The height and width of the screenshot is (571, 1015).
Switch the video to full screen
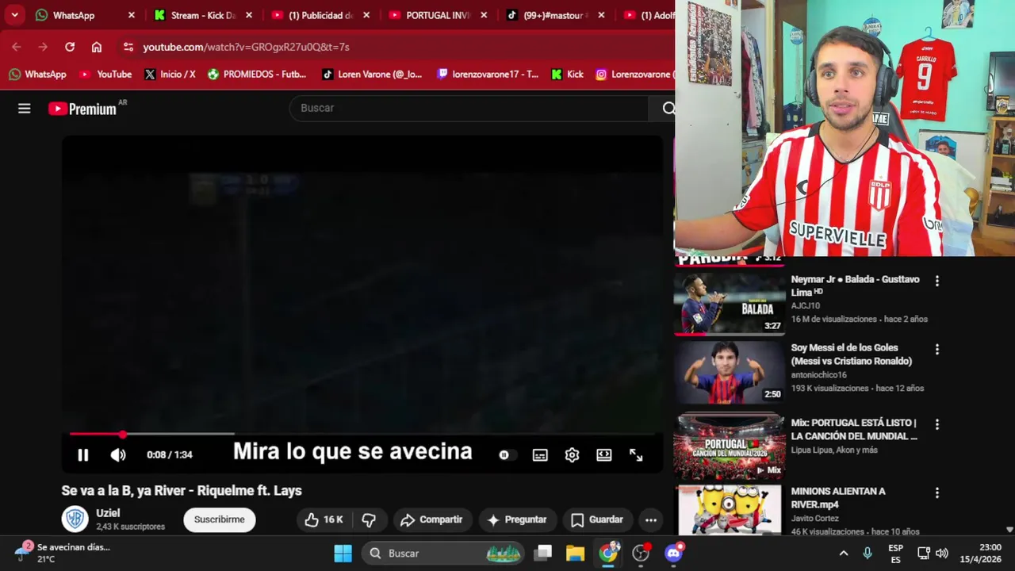(x=636, y=454)
